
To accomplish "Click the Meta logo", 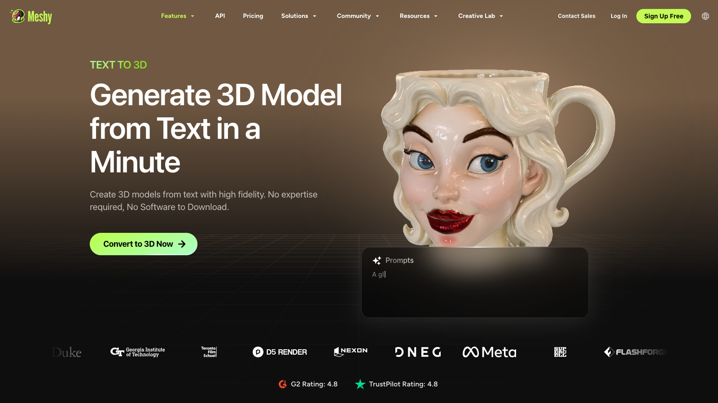I will (x=489, y=352).
